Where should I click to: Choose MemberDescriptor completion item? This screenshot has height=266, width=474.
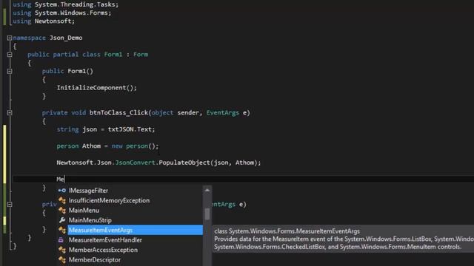(x=94, y=259)
